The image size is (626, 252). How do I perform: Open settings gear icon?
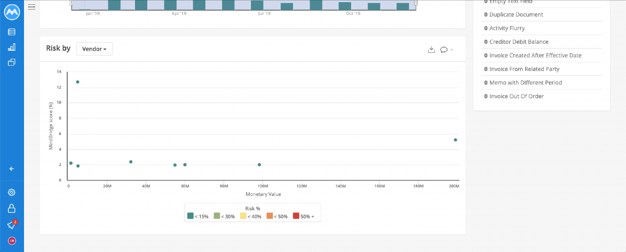[12, 193]
